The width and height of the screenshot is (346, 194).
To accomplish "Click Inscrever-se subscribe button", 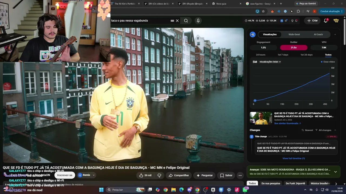I will pos(65,175).
